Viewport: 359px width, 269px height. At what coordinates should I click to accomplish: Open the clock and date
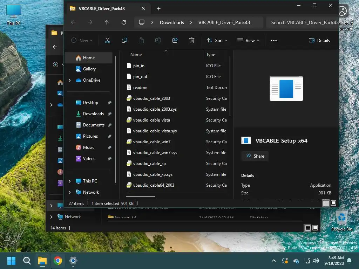334,261
